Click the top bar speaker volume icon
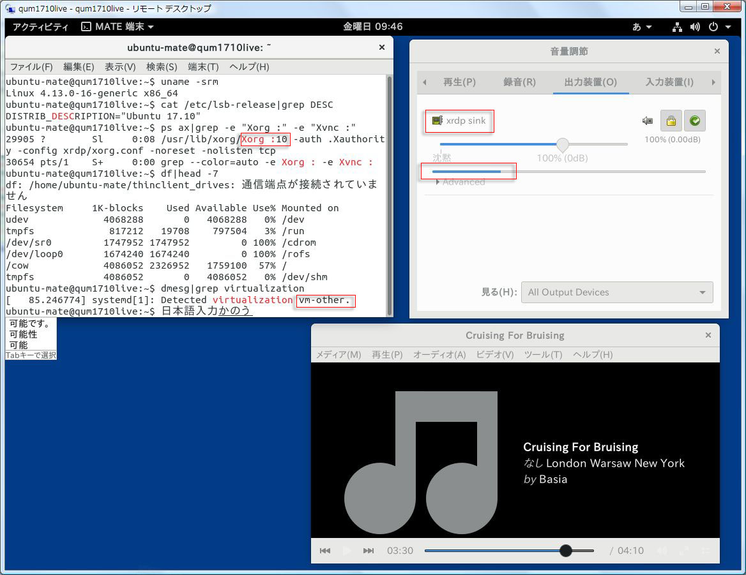746x575 pixels. [695, 27]
